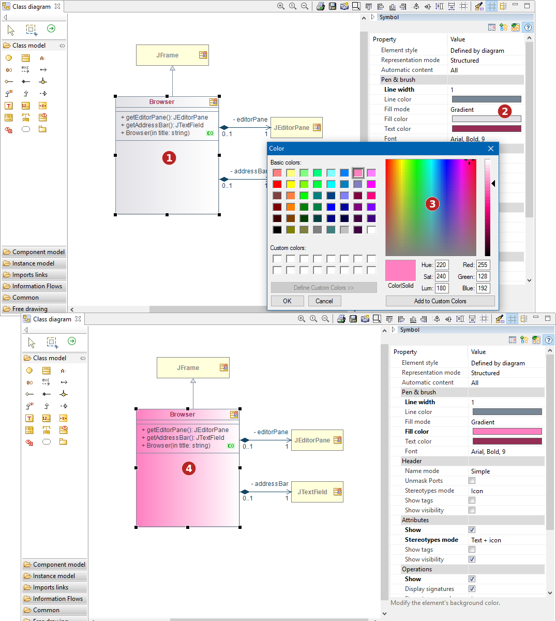This screenshot has width=556, height=621.
Task: Select the 'A:' attribute tool in the pink Browser diagram palette
Action: [63, 371]
